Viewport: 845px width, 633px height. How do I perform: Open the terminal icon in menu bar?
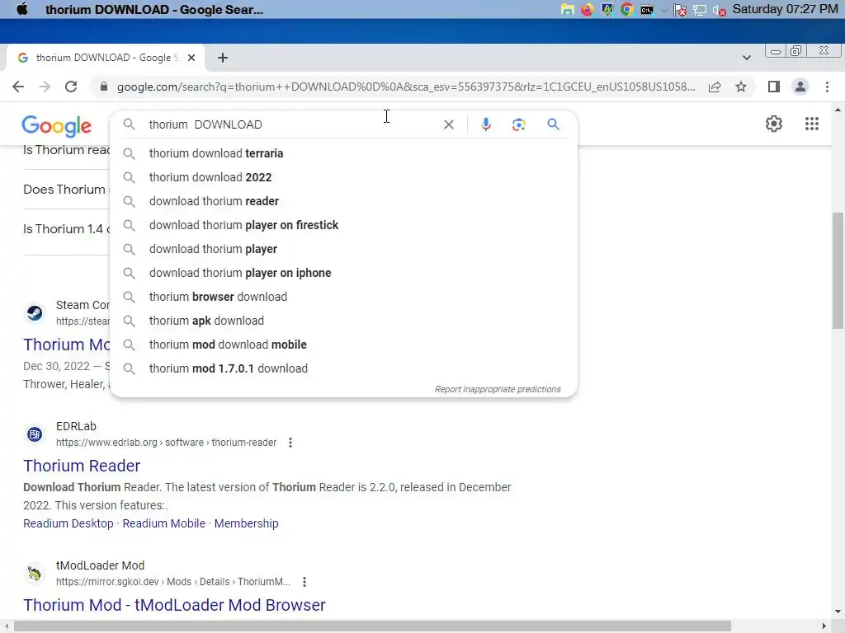[647, 10]
